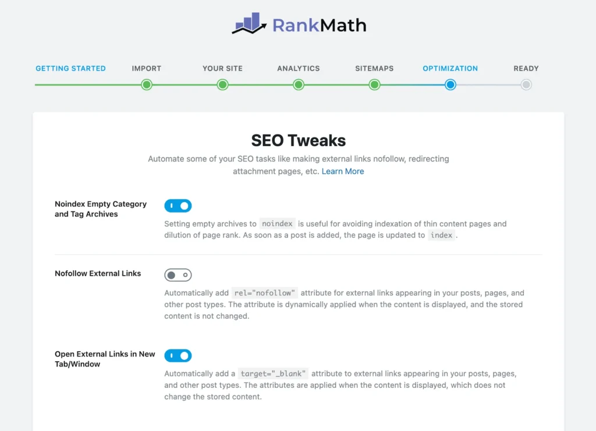Select the SITEMAPS step label

click(374, 68)
